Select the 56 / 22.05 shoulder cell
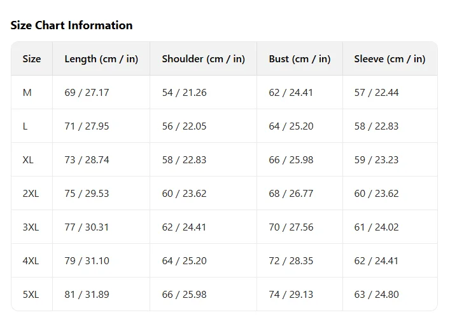The image size is (450, 315). [x=184, y=126]
